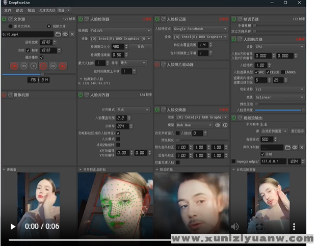Click the video player fullscreen icon
The width and height of the screenshot is (316, 246).
click(x=259, y=226)
